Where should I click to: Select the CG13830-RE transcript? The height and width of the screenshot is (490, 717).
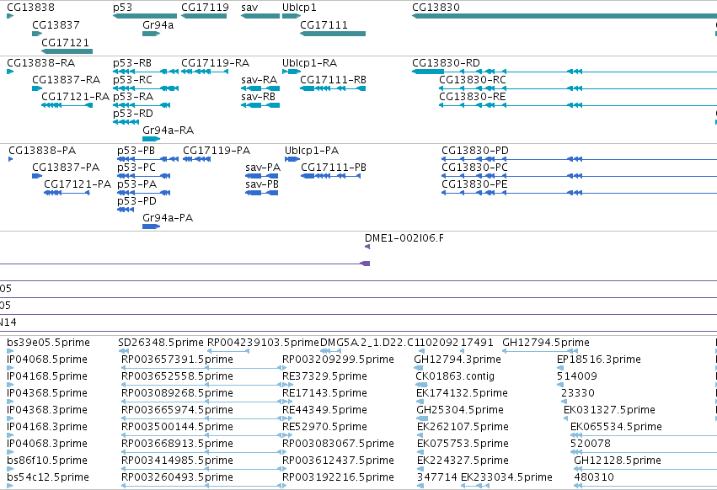[578, 105]
